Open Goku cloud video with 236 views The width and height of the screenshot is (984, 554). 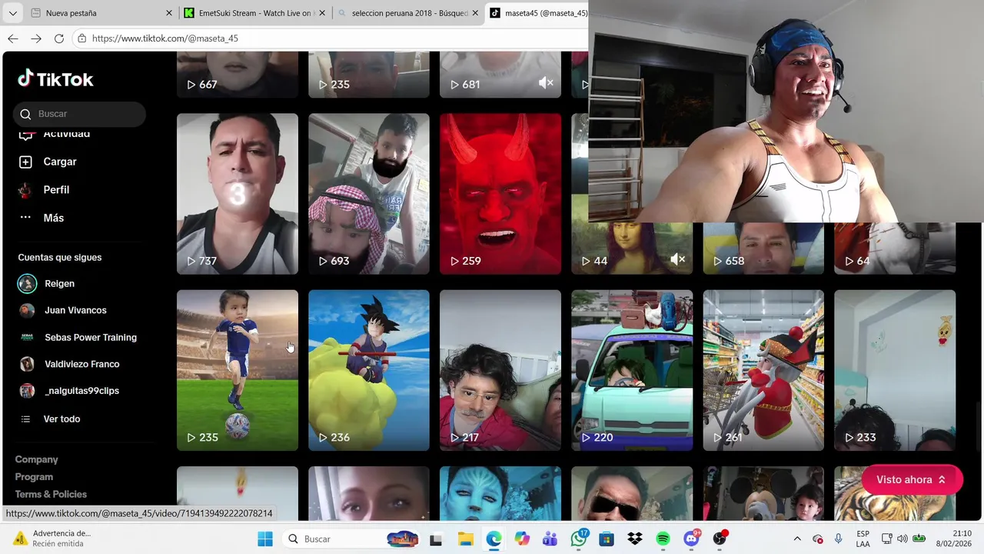click(369, 370)
